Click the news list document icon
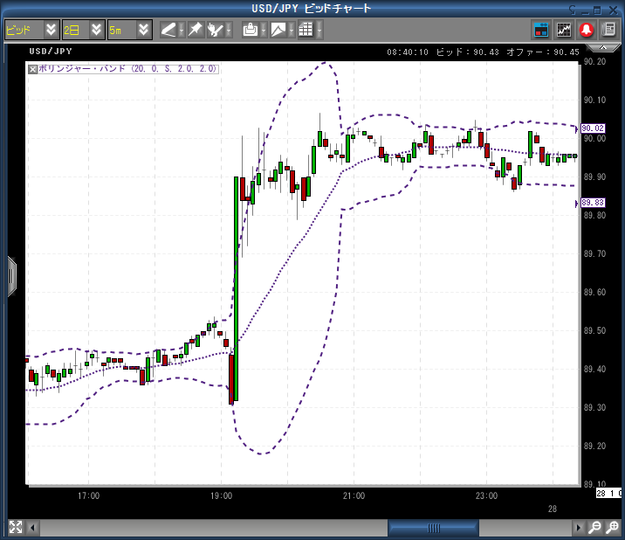 point(608,29)
